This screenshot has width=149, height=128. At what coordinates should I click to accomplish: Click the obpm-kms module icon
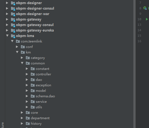pyautogui.click(x=13, y=36)
